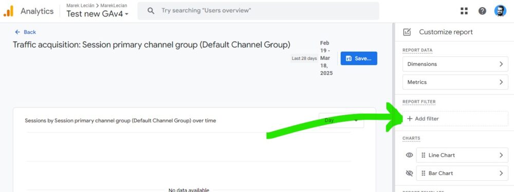Click the Sessions by channel group chart title

[120, 120]
